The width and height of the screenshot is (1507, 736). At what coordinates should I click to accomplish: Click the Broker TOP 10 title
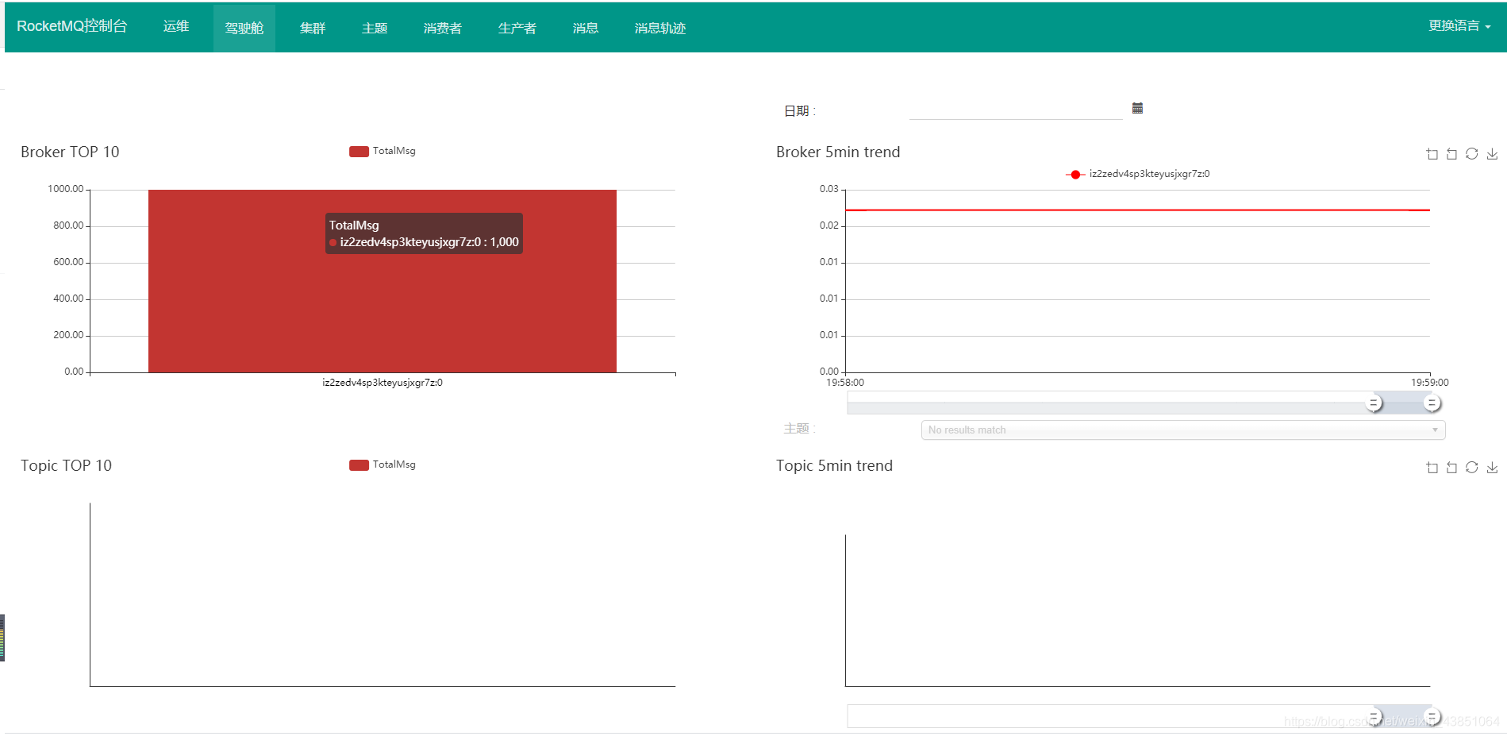70,152
